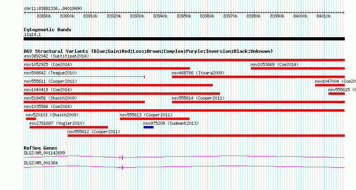Click the thin red line under nsv508642
356x190 pixels.
pyautogui.click(x=84, y=77)
